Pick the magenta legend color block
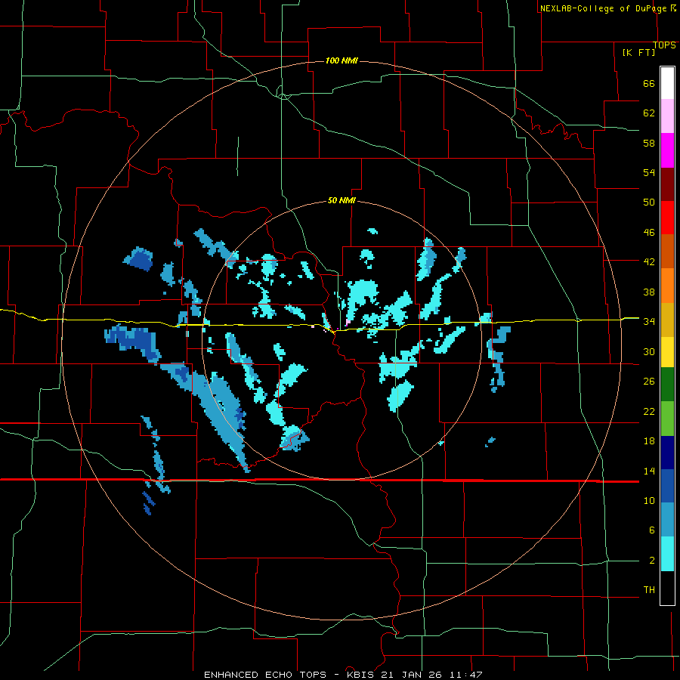 667,150
